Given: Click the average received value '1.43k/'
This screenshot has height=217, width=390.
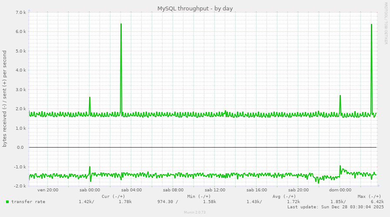Looking at the screenshot, I should click(254, 202).
